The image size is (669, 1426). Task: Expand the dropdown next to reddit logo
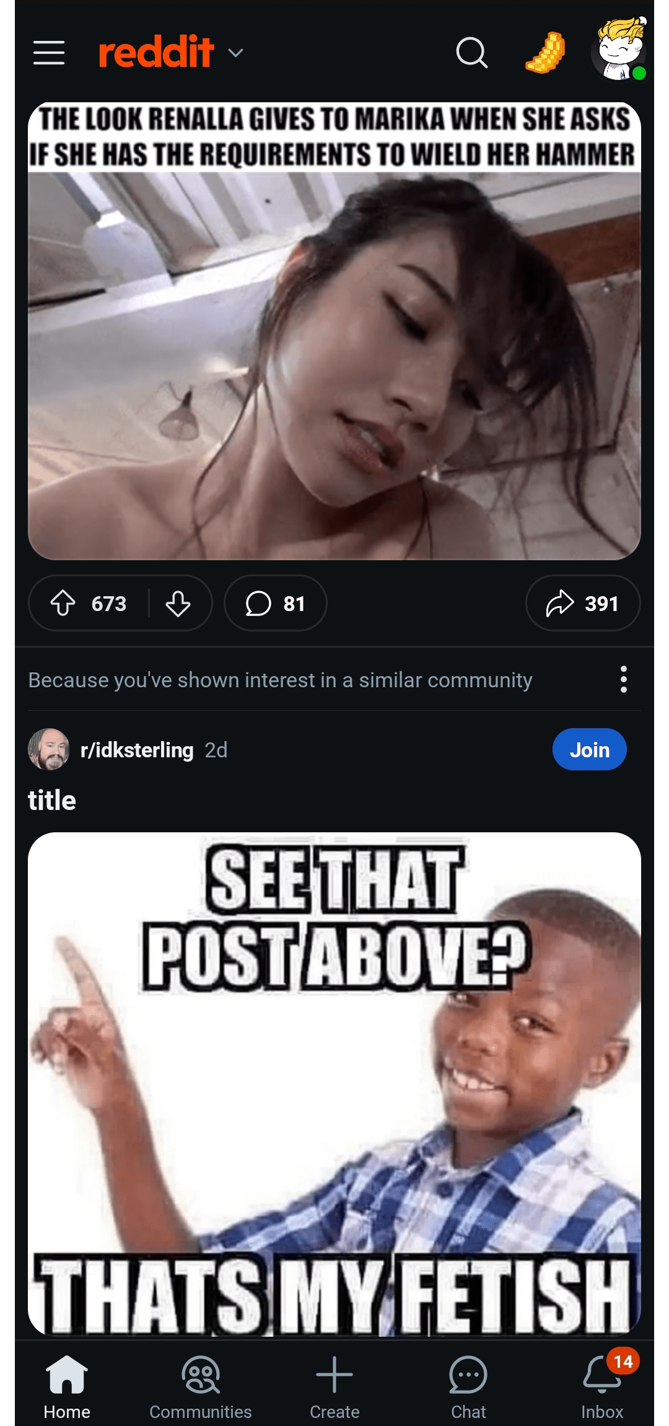pos(235,53)
